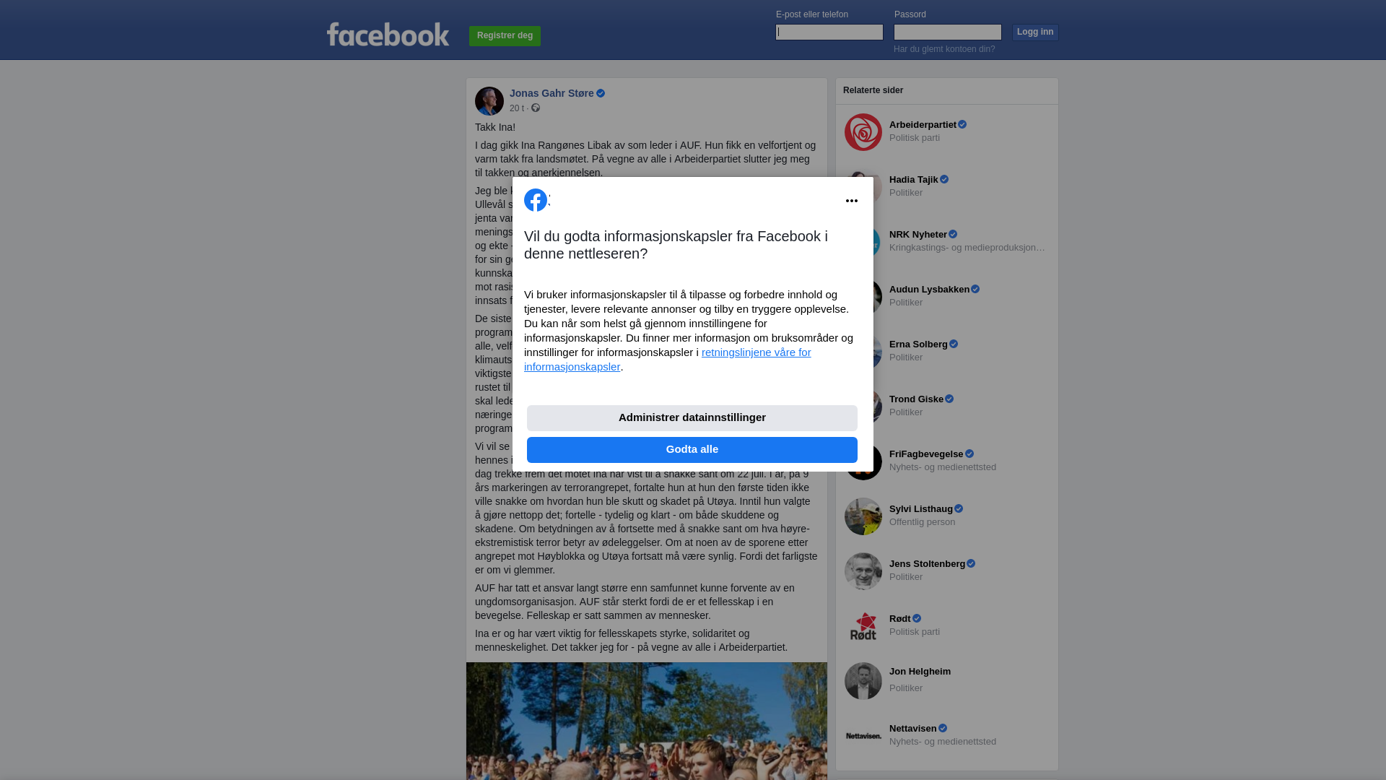Open the Erna Solberg page link
1386x780 pixels.
coord(918,344)
